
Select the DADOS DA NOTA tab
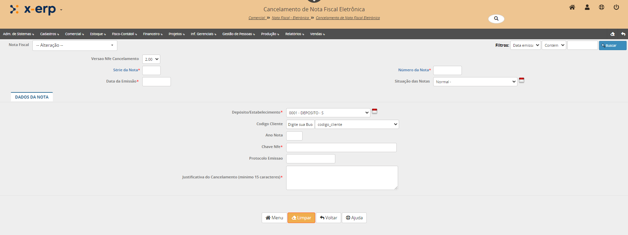pos(32,97)
